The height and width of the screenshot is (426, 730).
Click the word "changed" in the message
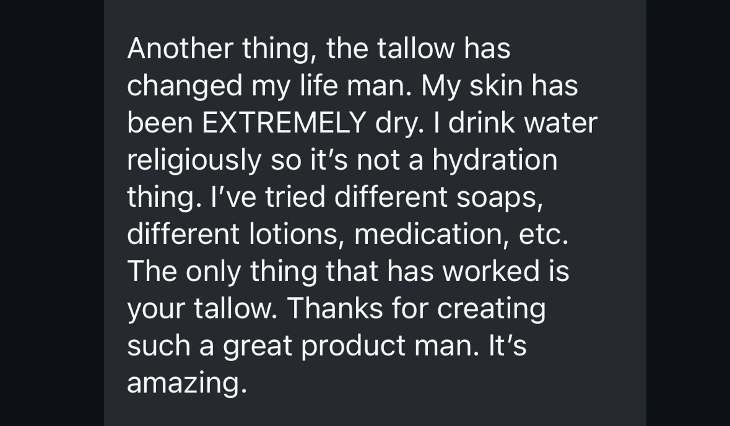(185, 86)
